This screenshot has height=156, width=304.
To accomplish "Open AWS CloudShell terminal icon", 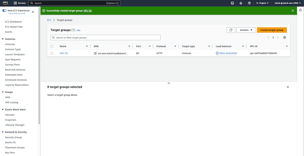I will (x=232, y=3).
